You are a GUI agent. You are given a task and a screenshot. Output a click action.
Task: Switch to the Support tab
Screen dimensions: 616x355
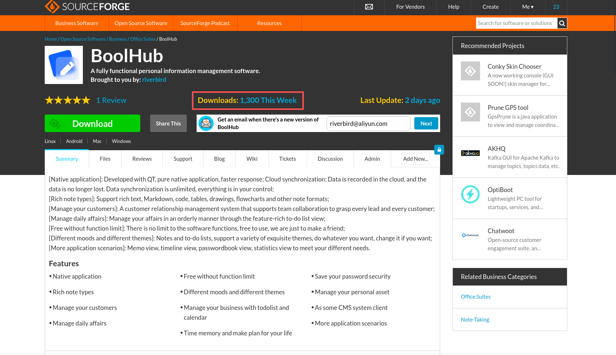coord(183,159)
